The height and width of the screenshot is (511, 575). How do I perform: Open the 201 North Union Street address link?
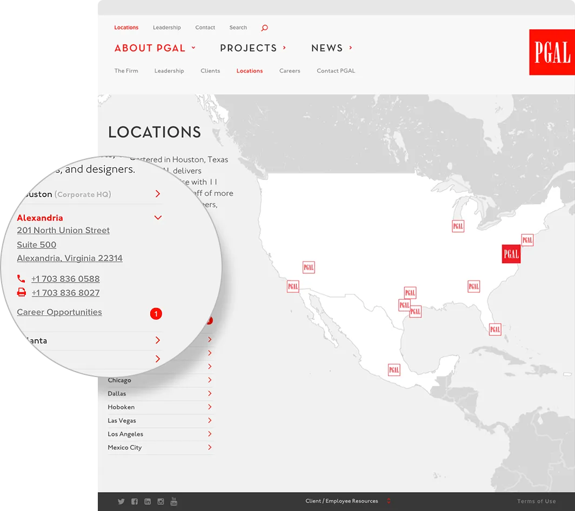click(x=63, y=230)
